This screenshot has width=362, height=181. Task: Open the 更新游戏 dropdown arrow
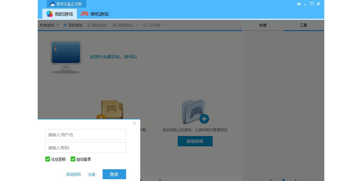coord(137,25)
